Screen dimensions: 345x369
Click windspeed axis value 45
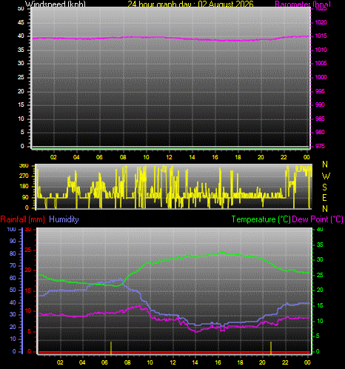point(21,22)
